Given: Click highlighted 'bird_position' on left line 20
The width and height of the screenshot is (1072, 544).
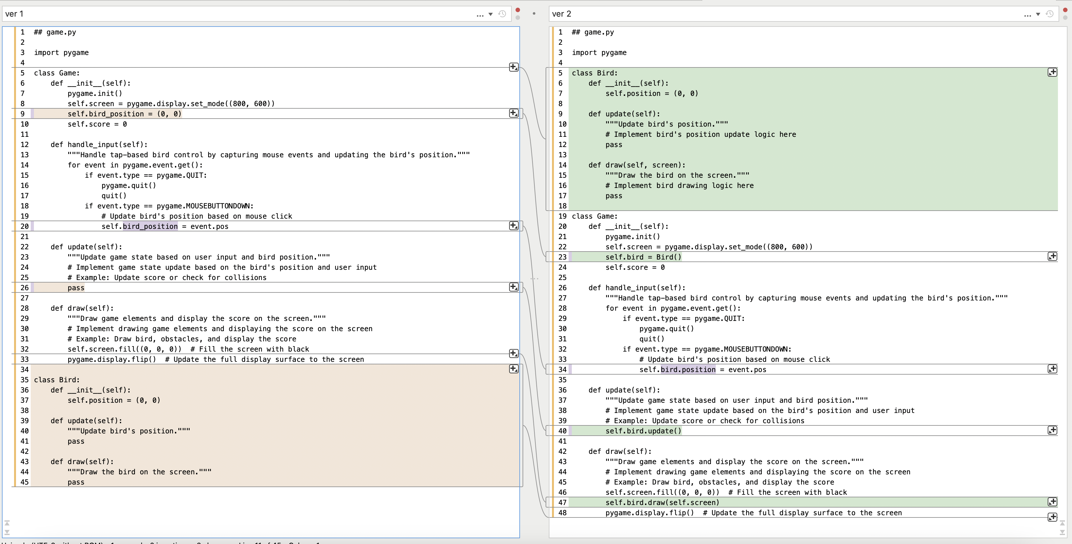Looking at the screenshot, I should pos(150,226).
